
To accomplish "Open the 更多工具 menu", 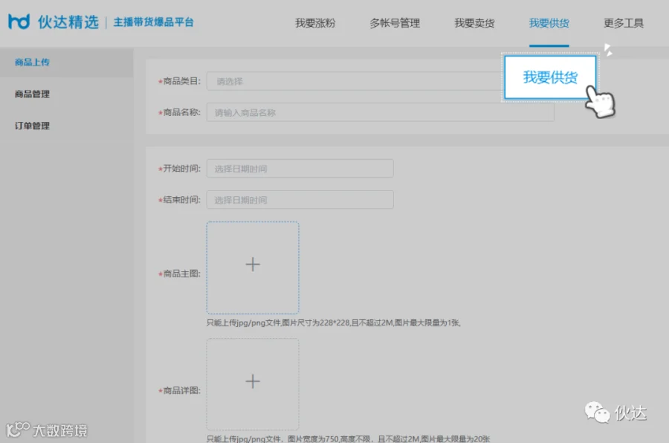I will [x=624, y=23].
